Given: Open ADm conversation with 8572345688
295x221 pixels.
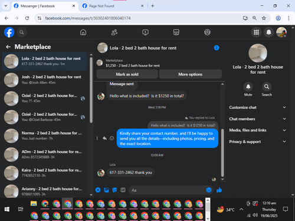Looking at the screenshot, I should pyautogui.click(x=45, y=154).
